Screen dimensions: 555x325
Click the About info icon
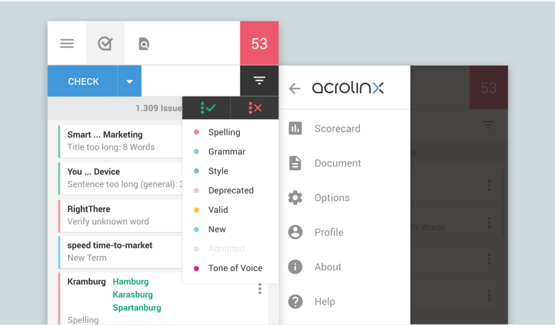point(295,267)
